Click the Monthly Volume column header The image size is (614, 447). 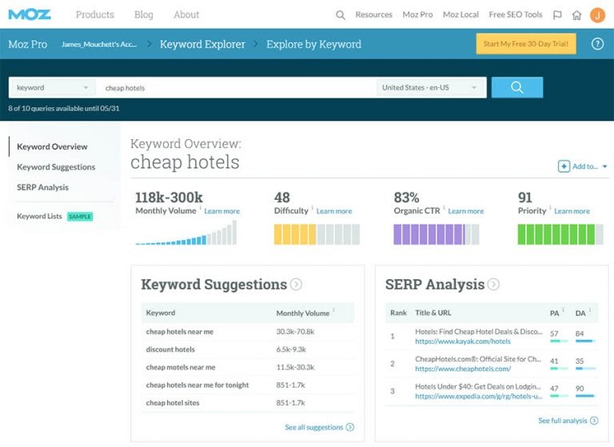(303, 313)
